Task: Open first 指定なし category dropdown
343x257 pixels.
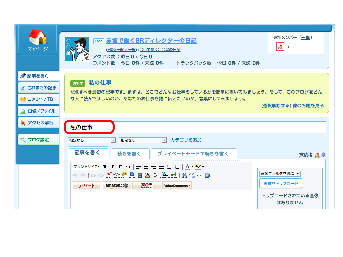Action: click(92, 140)
